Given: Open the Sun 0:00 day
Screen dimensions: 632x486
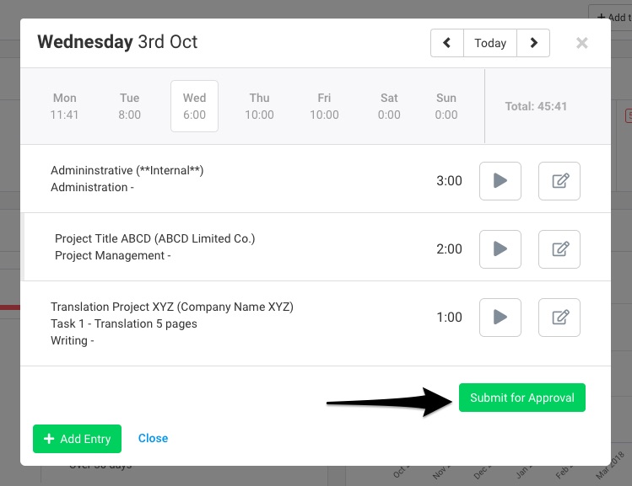Looking at the screenshot, I should [446, 106].
